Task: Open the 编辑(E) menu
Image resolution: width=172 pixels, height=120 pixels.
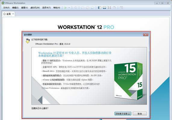Action: coord(15,8)
